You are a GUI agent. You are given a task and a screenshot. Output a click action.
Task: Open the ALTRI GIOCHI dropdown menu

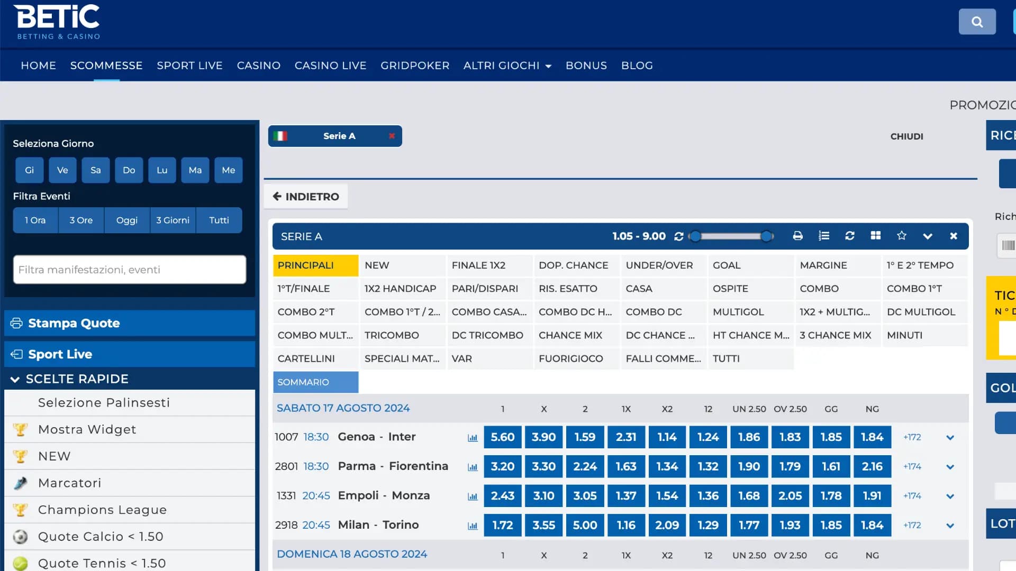pyautogui.click(x=507, y=66)
